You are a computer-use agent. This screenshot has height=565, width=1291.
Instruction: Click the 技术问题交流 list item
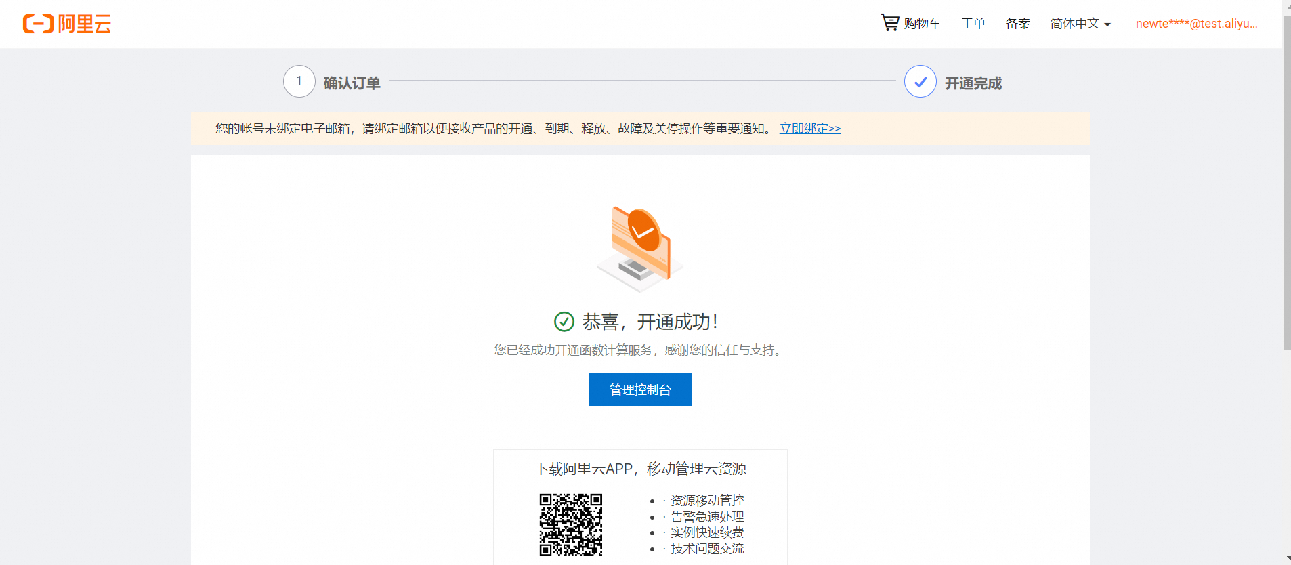click(707, 549)
